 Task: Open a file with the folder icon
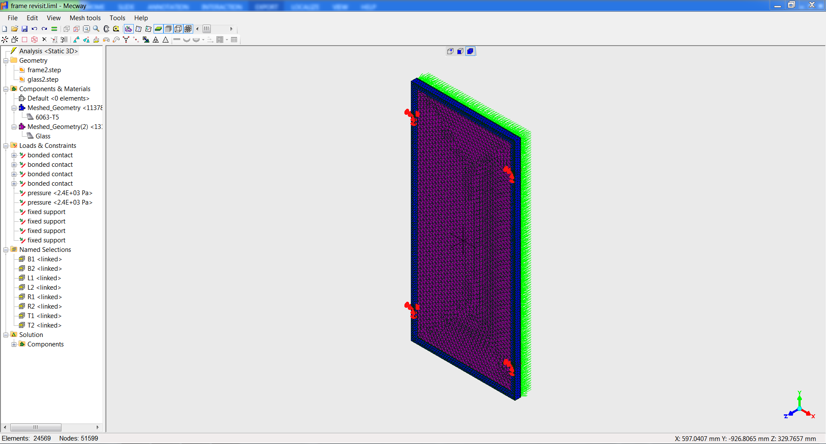click(15, 29)
